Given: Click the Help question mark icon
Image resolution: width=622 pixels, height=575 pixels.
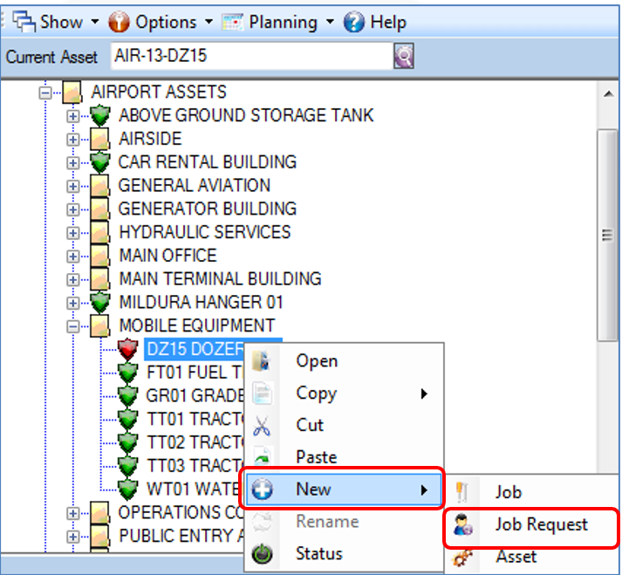Looking at the screenshot, I should 354,22.
